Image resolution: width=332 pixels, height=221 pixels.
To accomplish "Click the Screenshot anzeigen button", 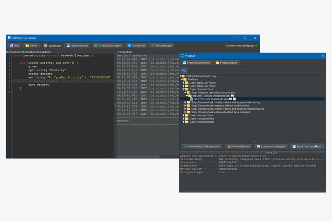I will coord(271,146).
